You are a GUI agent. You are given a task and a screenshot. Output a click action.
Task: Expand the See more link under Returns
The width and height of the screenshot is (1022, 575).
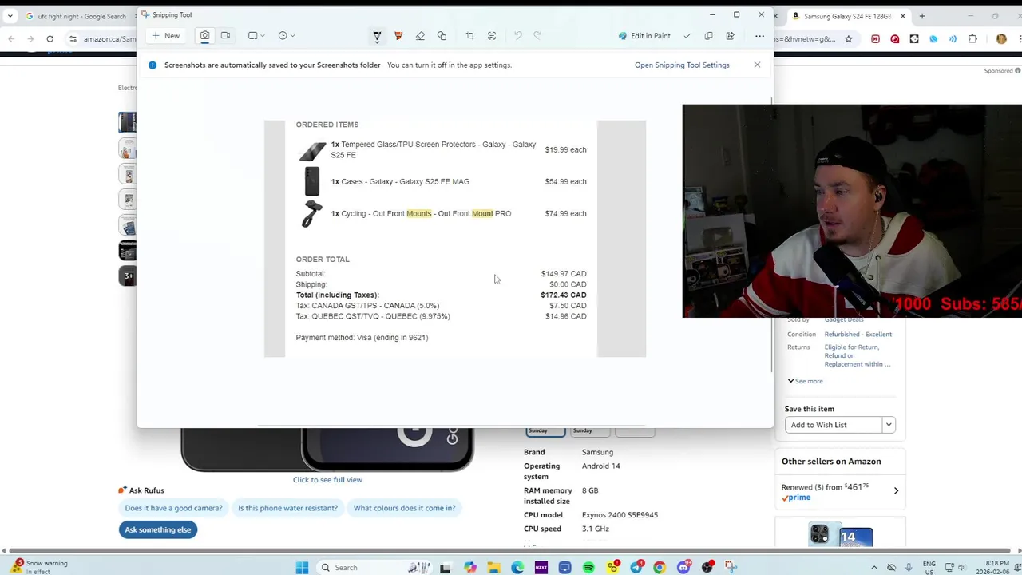[805, 381]
